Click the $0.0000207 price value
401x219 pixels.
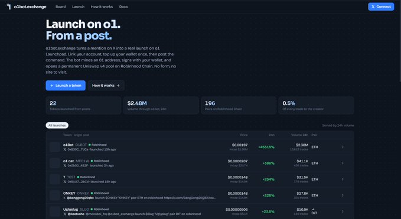[237, 161]
